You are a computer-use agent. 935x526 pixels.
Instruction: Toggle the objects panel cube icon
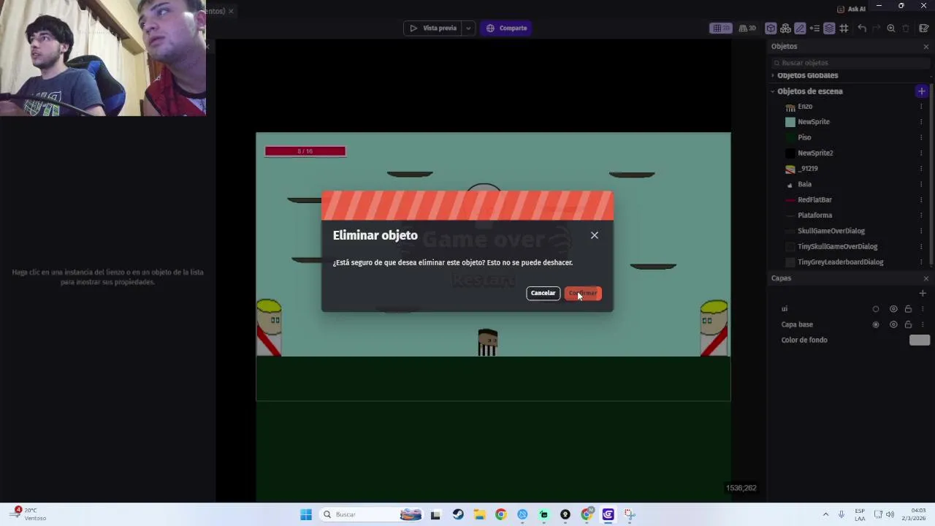[771, 28]
